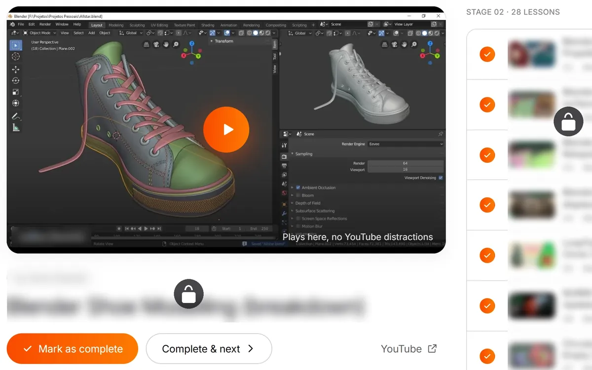The height and width of the screenshot is (370, 592).
Task: Open the Tool properties tab icon
Action: tap(284, 146)
